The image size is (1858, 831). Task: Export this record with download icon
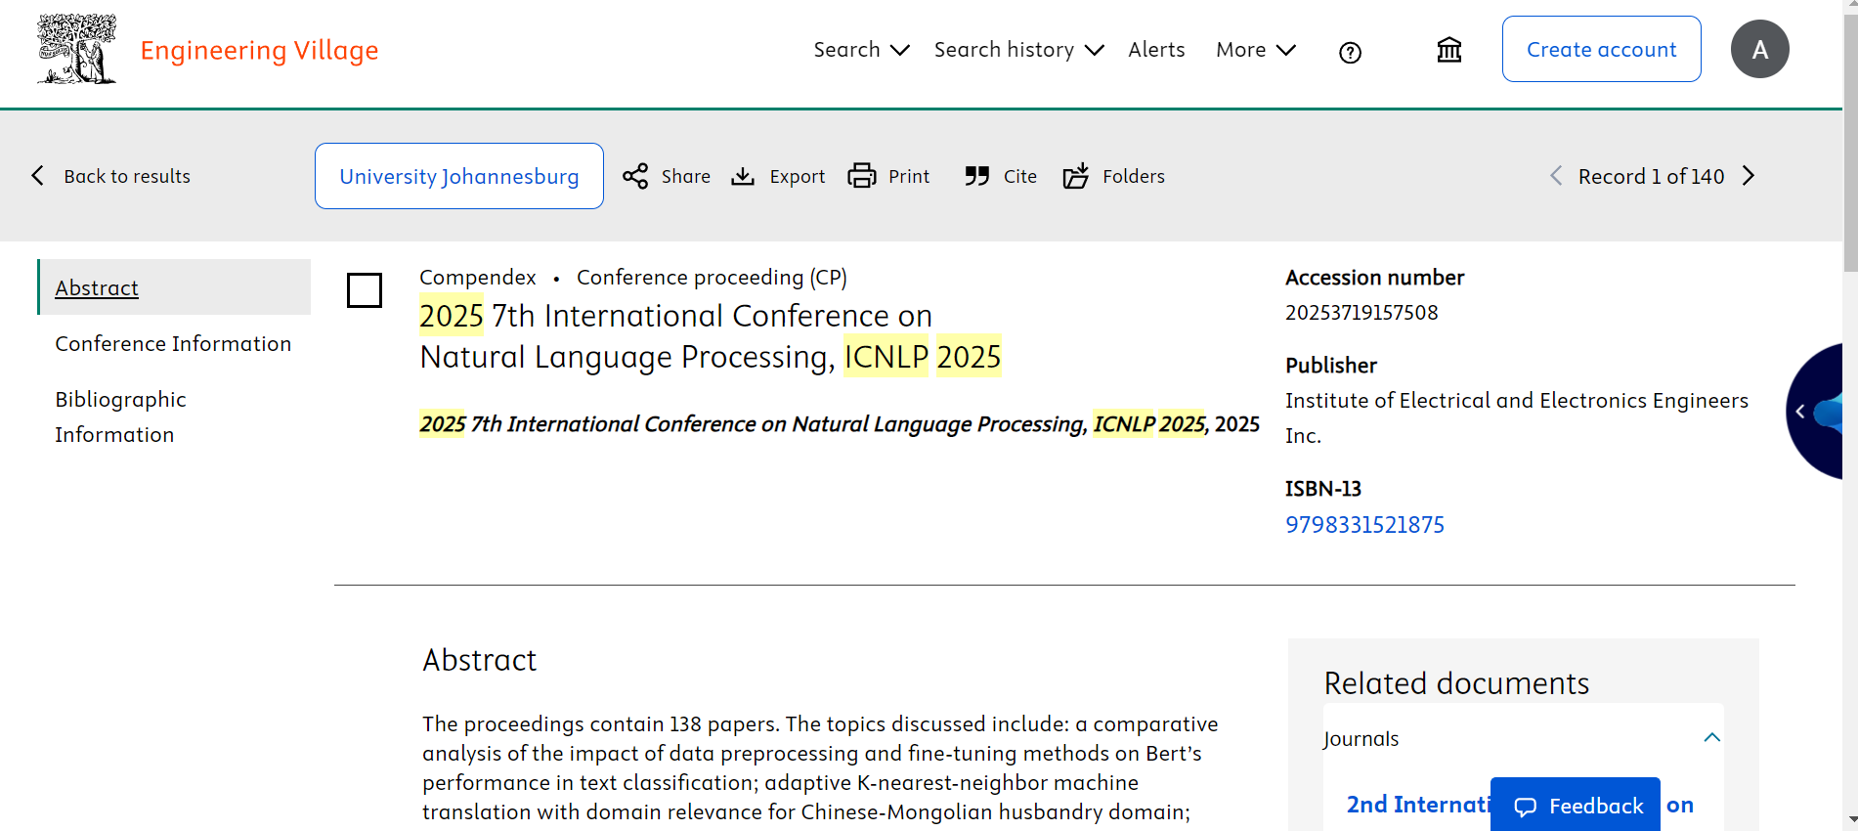pyautogui.click(x=744, y=176)
